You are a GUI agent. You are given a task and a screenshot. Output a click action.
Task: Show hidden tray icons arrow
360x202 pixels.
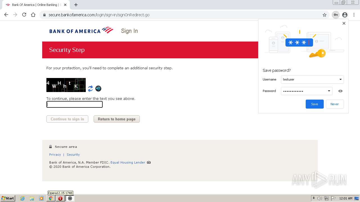pos(314,198)
